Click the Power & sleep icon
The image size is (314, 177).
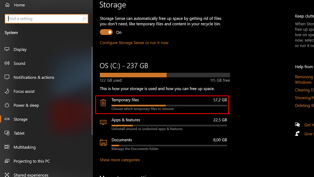pos(7,105)
